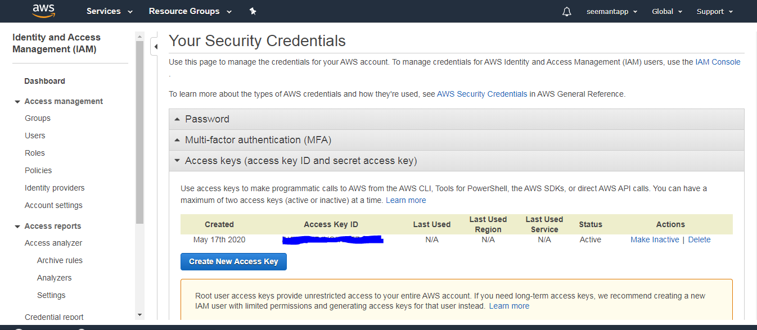Click the notifications bell icon
757x330 pixels.
(x=566, y=12)
